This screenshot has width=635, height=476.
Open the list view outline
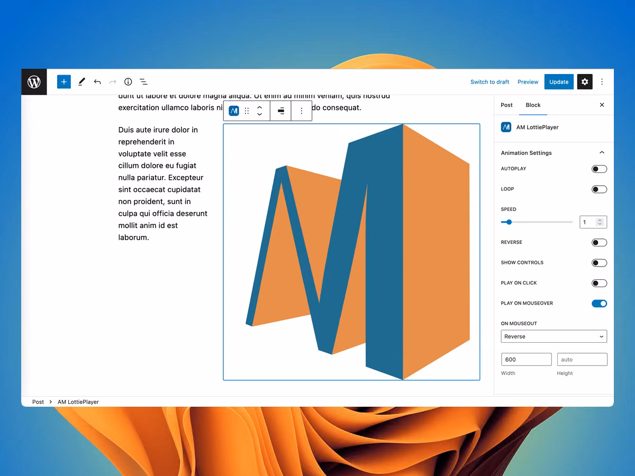tap(143, 82)
